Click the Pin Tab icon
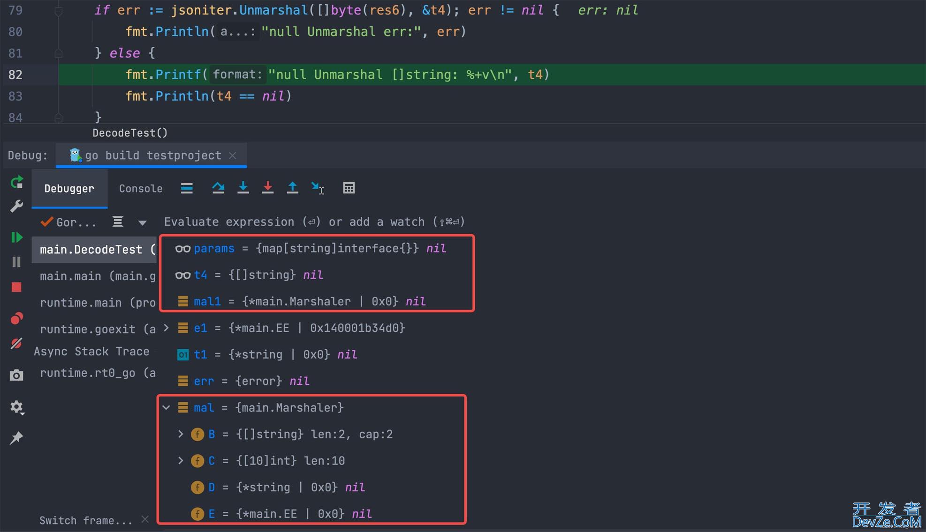Screen dimensions: 926x532 (16, 438)
